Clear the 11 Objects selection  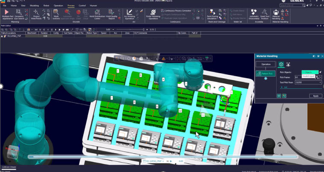[x=317, y=72]
